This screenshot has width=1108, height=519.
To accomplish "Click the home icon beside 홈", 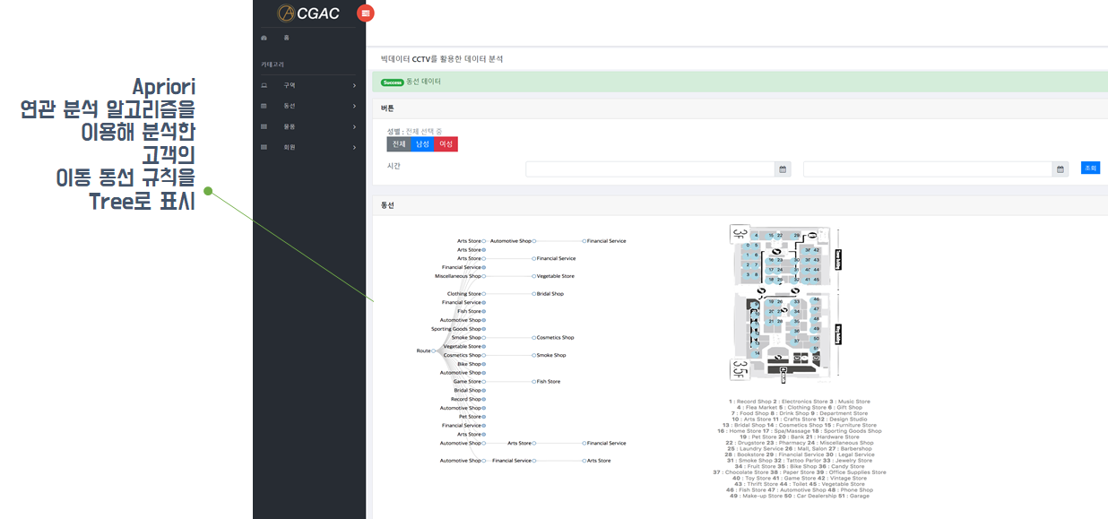I will coord(264,38).
